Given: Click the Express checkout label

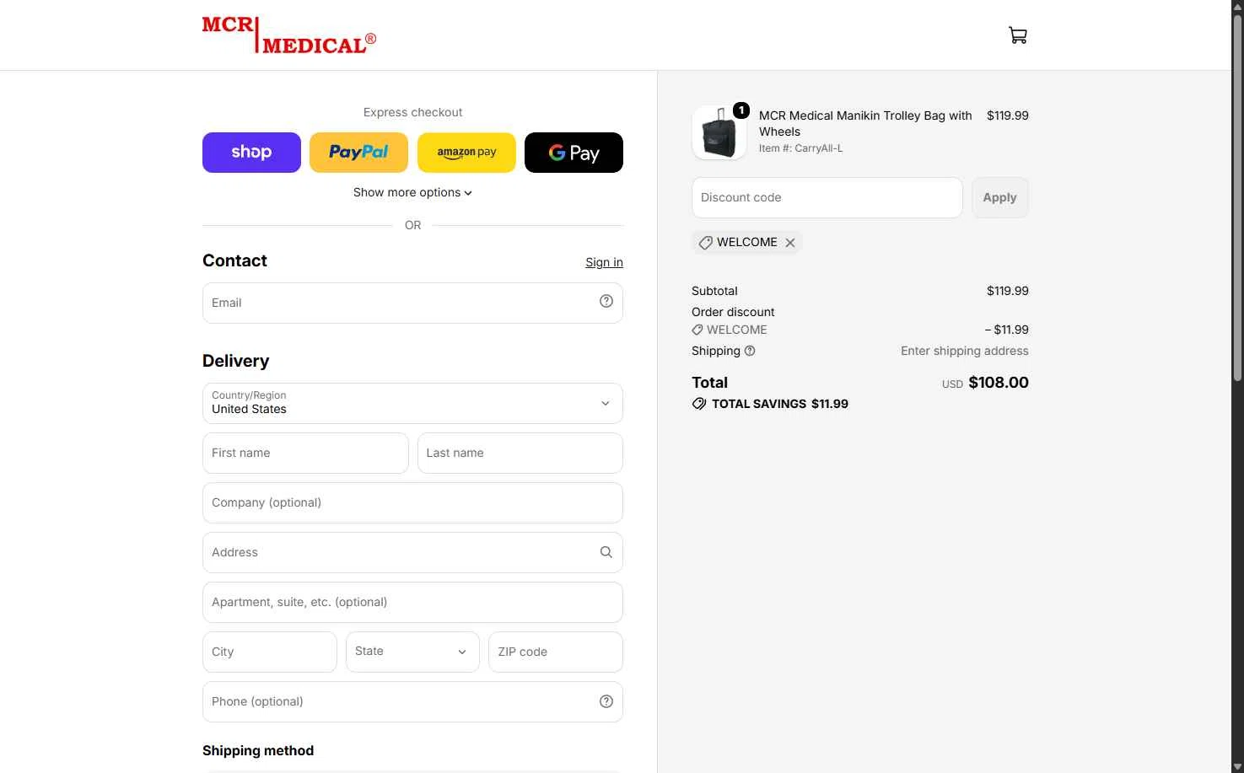Looking at the screenshot, I should [x=413, y=112].
